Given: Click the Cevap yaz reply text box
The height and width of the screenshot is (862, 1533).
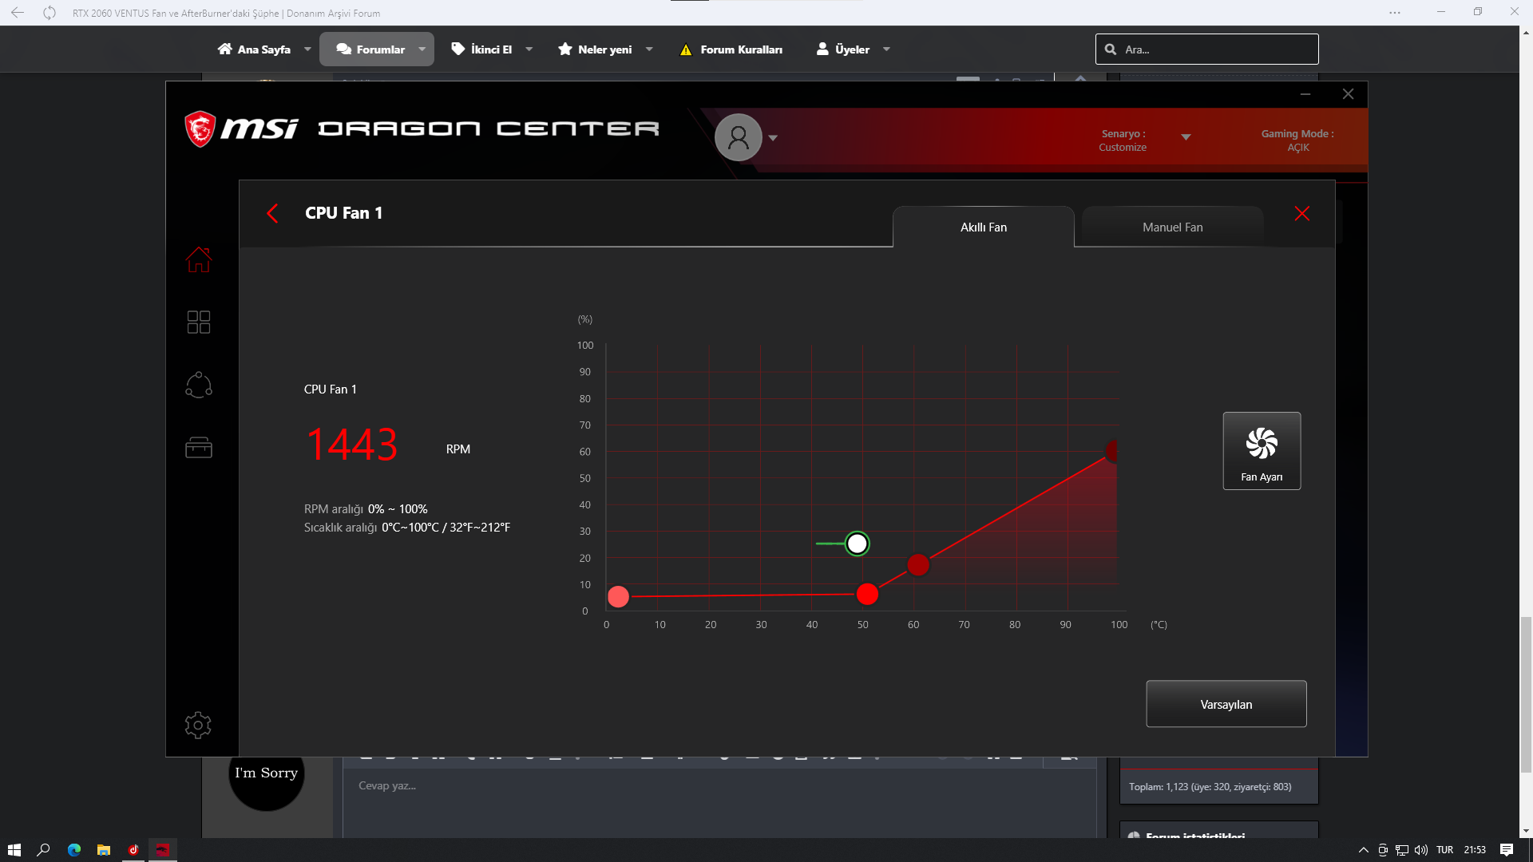Looking at the screenshot, I should tap(719, 803).
